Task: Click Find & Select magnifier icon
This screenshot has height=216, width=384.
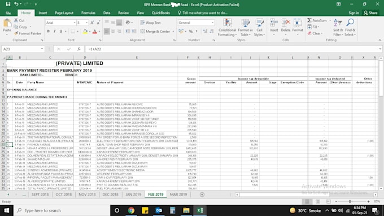Action: click(350, 23)
